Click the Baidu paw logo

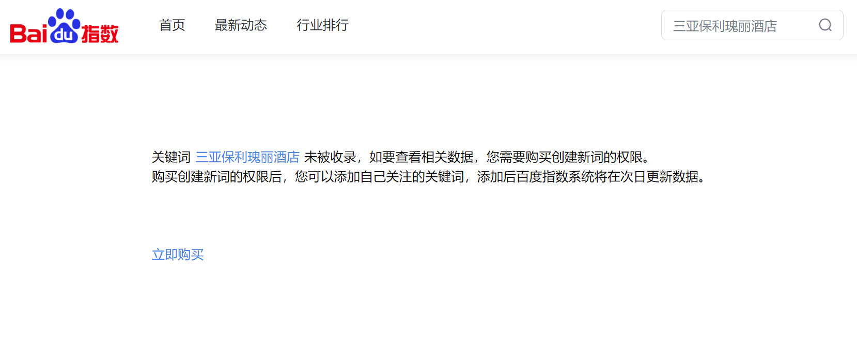pos(64,26)
